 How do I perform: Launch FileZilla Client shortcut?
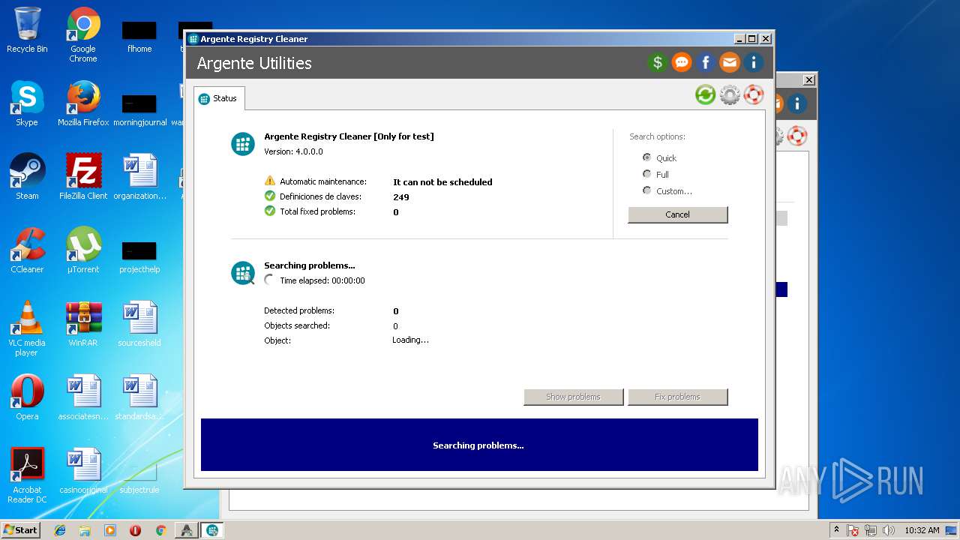[83, 177]
